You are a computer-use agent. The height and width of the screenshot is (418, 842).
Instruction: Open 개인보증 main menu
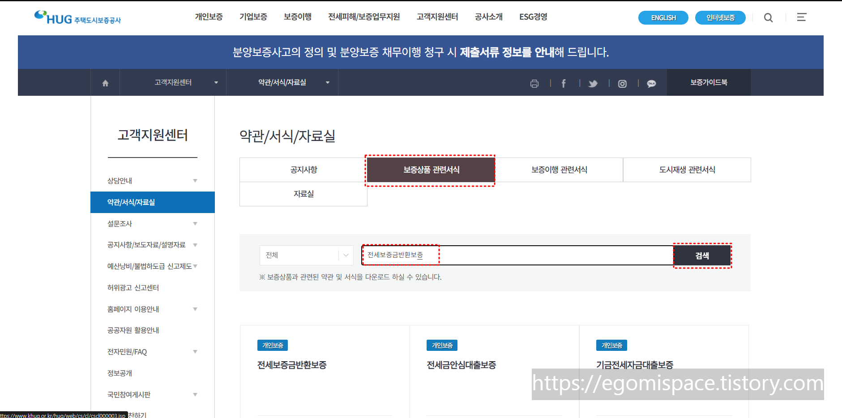tap(209, 17)
